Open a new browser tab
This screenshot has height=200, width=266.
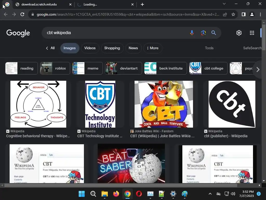pyautogui.click(x=142, y=5)
